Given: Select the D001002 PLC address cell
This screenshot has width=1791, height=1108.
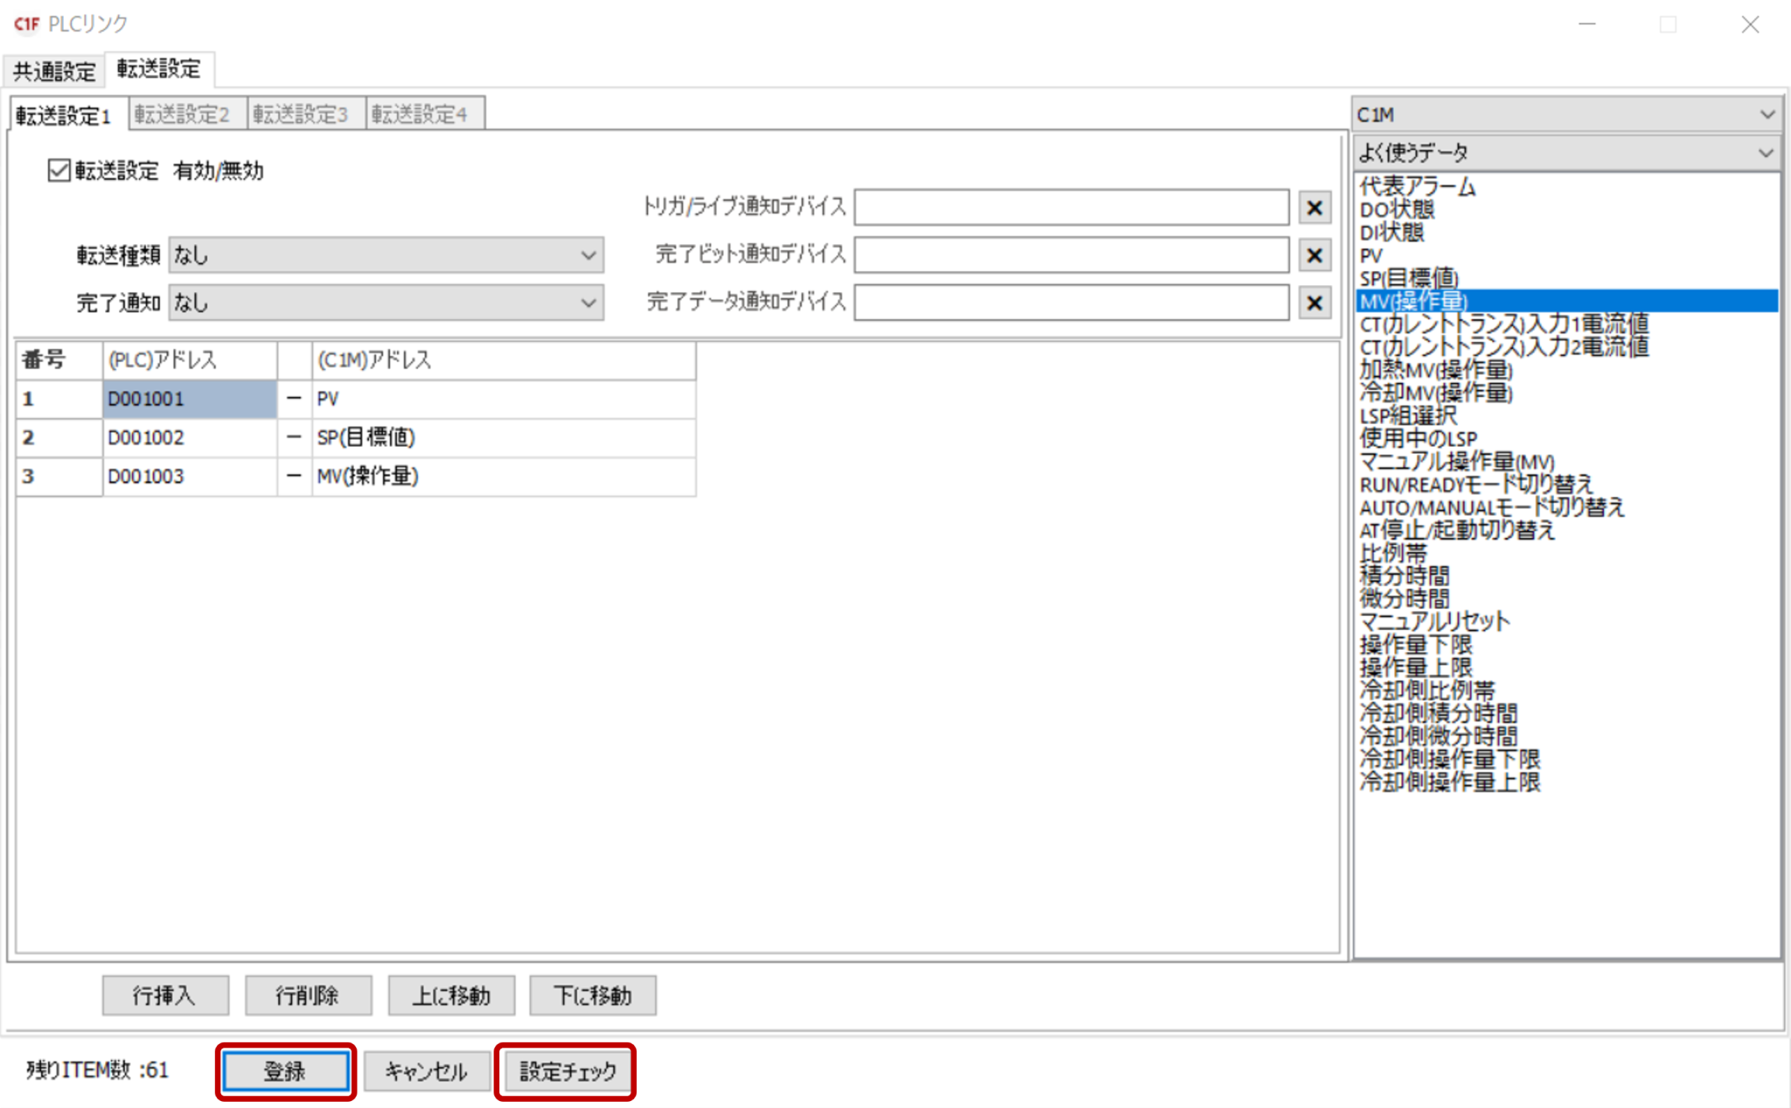Looking at the screenshot, I should pos(188,437).
